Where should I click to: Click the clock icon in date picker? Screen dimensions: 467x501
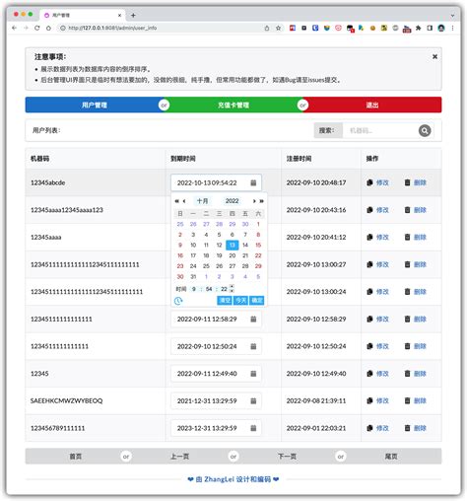pyautogui.click(x=178, y=301)
